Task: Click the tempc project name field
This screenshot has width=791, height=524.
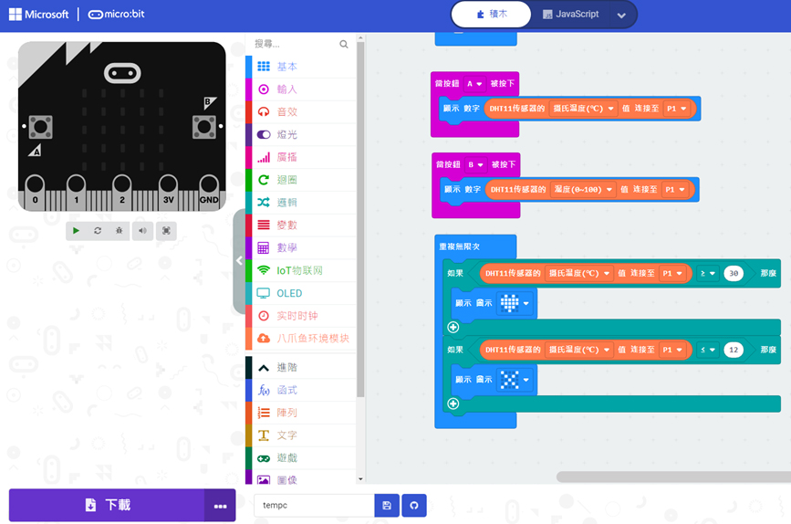Action: (x=314, y=506)
